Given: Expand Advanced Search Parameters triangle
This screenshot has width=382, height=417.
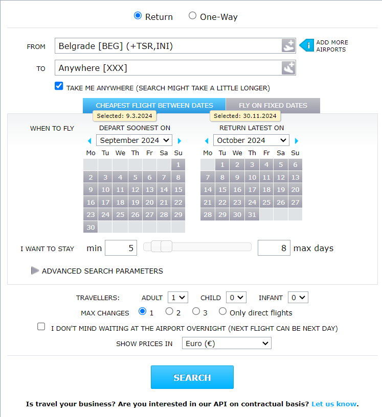Looking at the screenshot, I should coord(35,271).
